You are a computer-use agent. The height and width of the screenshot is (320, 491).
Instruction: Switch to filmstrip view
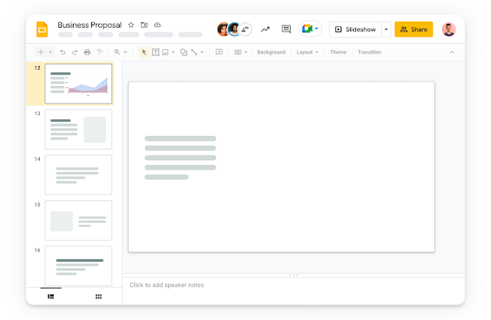[x=51, y=296]
